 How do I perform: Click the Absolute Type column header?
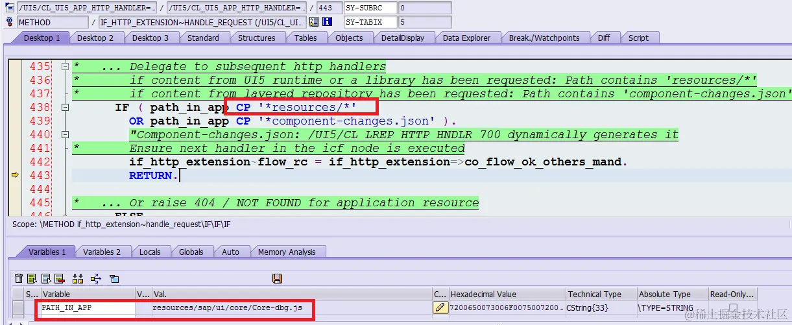click(672, 295)
